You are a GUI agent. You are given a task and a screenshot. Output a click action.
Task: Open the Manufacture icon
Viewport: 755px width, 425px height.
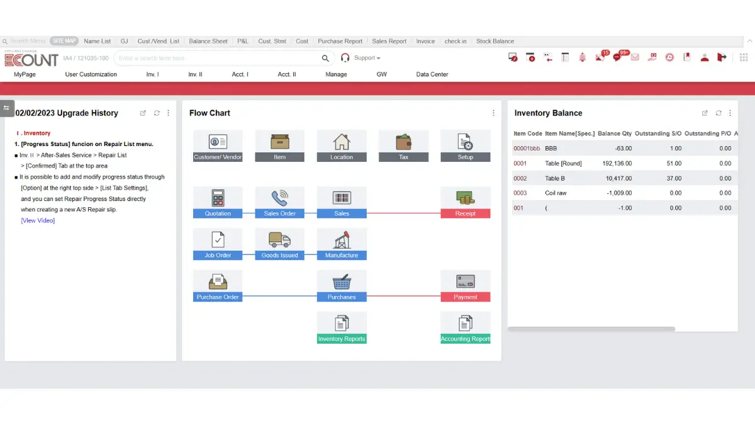(x=342, y=244)
